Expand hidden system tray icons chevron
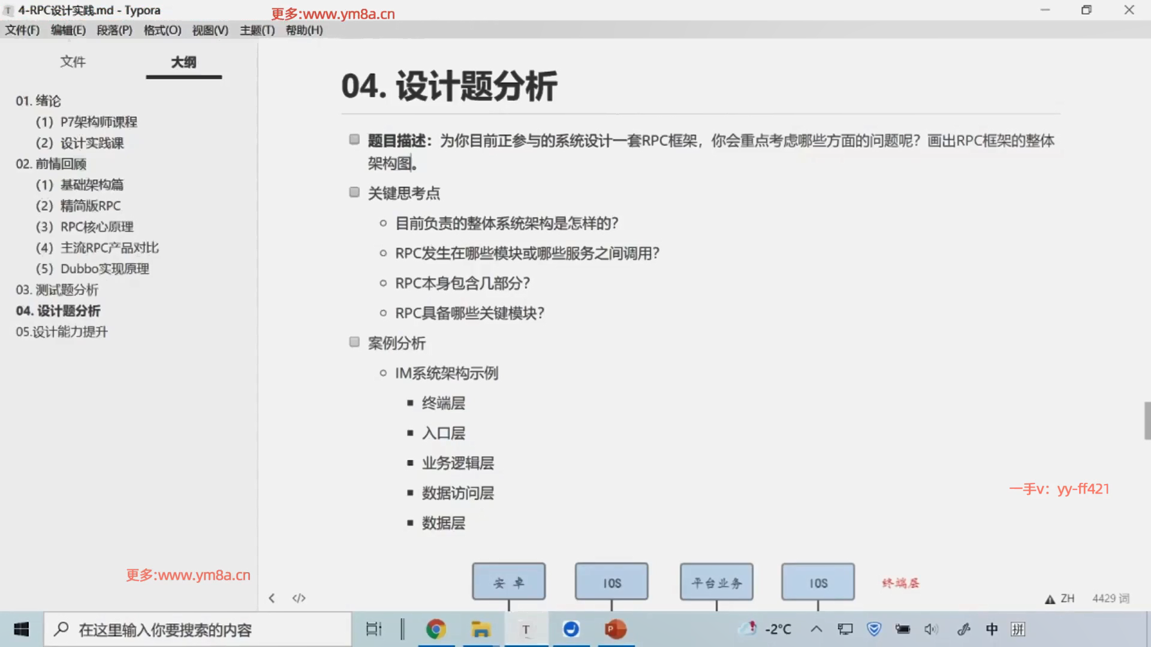The width and height of the screenshot is (1151, 647). click(816, 629)
